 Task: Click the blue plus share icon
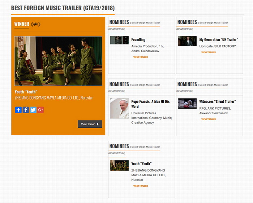point(18,110)
